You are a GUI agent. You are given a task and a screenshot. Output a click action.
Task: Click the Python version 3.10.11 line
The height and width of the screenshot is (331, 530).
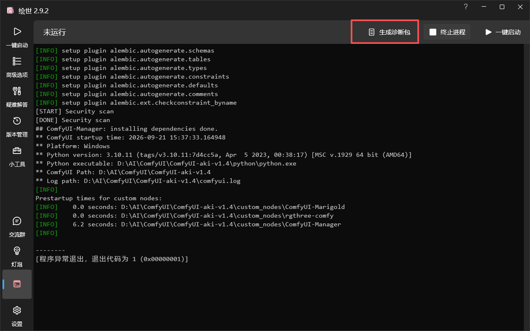[x=224, y=155]
